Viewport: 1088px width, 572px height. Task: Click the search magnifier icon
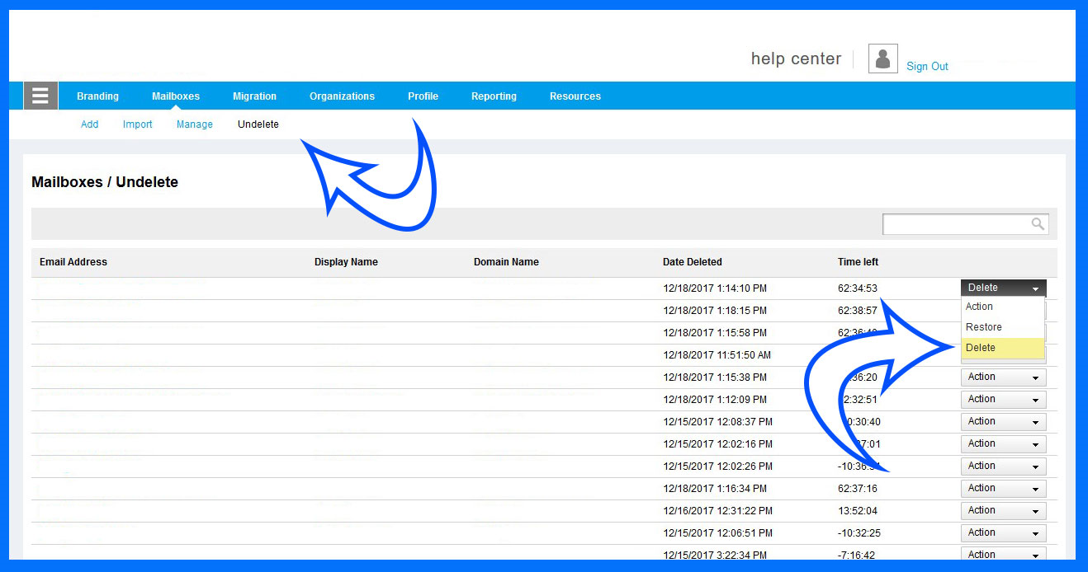[1038, 224]
